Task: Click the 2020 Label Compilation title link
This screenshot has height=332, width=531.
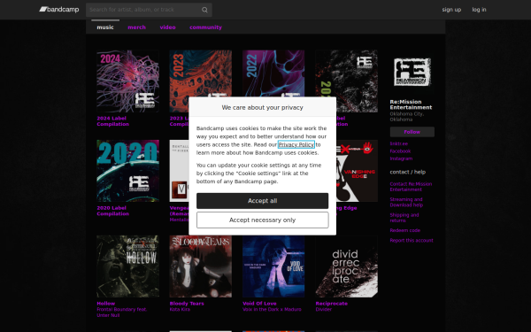Action: pyautogui.click(x=112, y=211)
